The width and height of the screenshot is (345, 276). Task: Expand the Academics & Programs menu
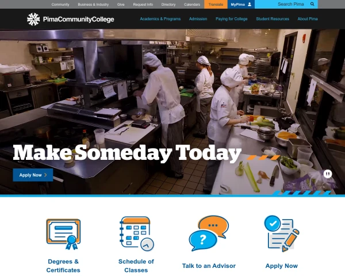click(160, 19)
